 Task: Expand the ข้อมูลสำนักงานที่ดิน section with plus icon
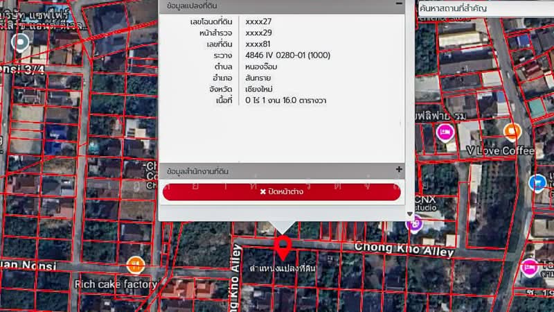pyautogui.click(x=399, y=170)
